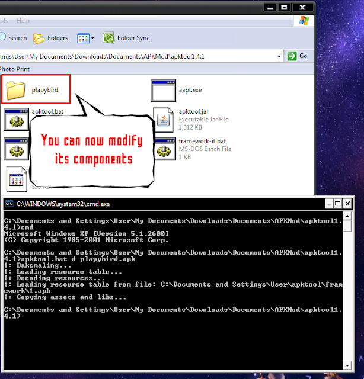Close the Explorer window
Image resolution: width=364 pixels, height=379 pixels.
point(302,8)
